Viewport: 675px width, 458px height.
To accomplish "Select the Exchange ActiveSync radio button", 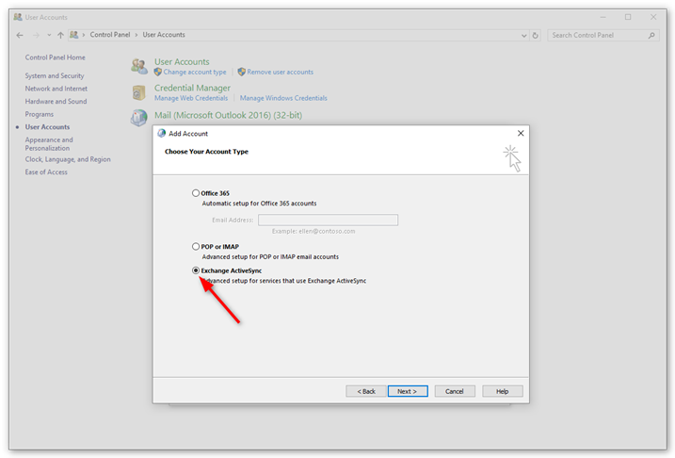I will (196, 270).
